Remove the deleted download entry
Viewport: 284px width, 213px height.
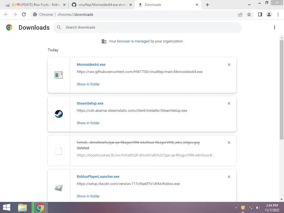point(229,143)
